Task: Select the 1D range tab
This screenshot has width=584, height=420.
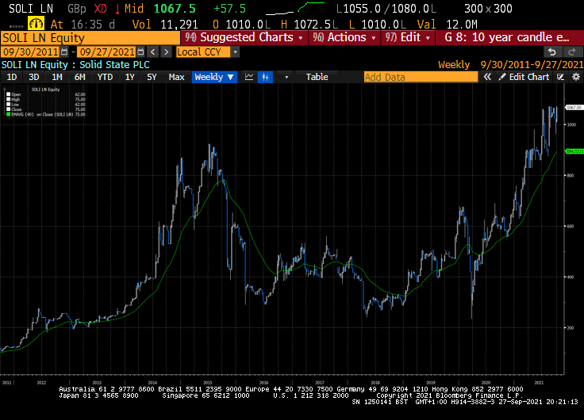Action: 12,77
